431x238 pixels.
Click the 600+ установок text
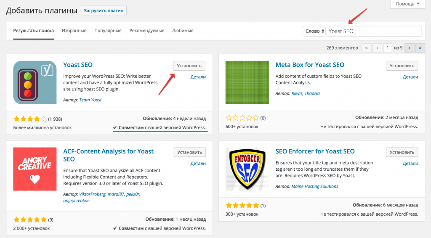(x=242, y=127)
